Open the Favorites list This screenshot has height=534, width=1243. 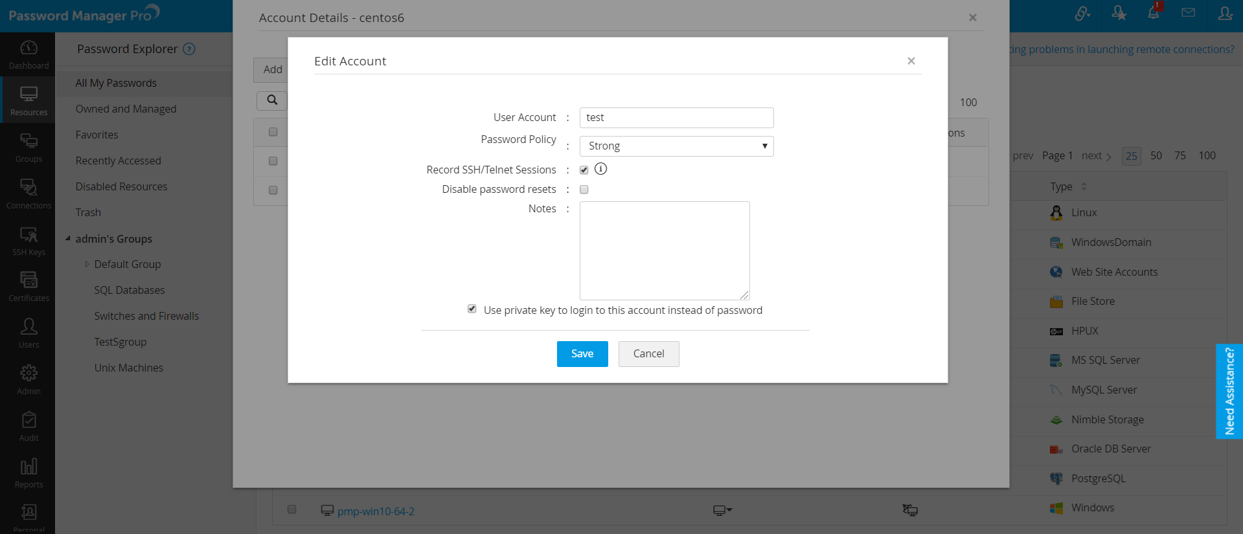[97, 135]
